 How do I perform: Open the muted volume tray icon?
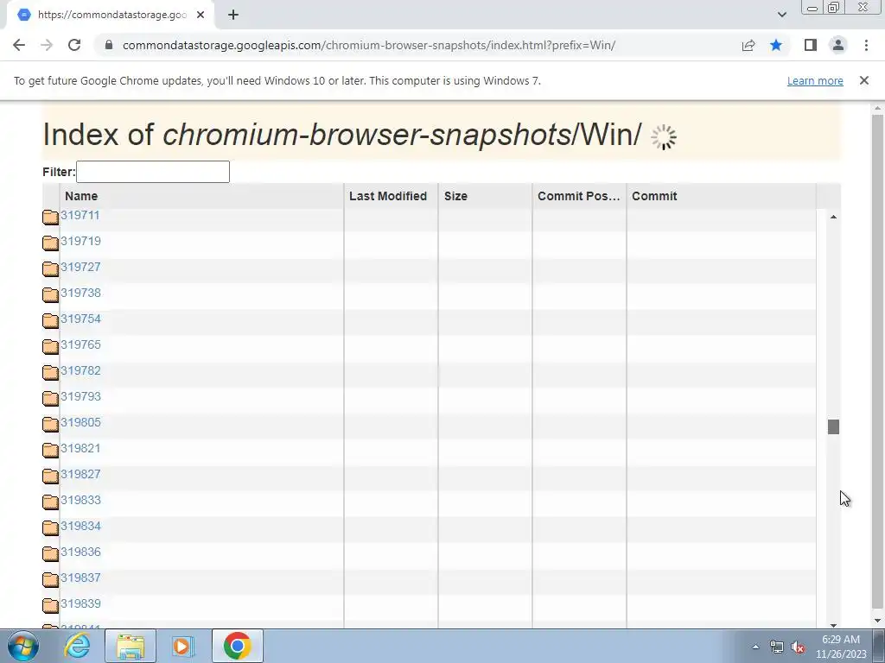coord(798,647)
